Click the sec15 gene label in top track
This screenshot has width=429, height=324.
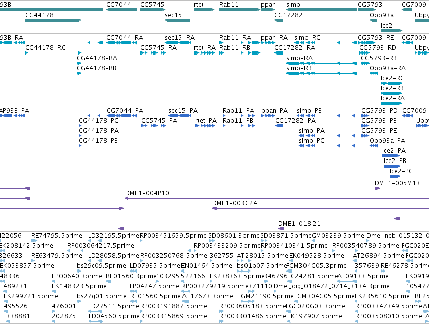coord(173,15)
